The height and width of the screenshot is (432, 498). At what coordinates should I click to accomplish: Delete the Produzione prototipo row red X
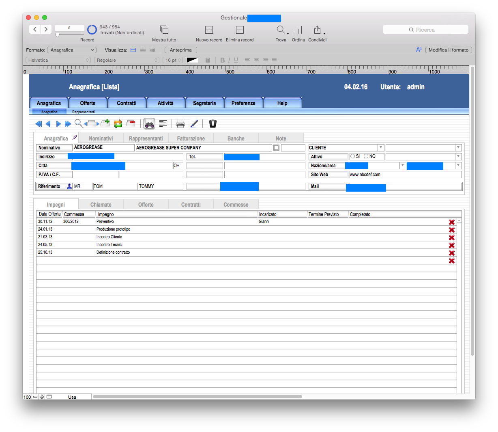tap(452, 230)
